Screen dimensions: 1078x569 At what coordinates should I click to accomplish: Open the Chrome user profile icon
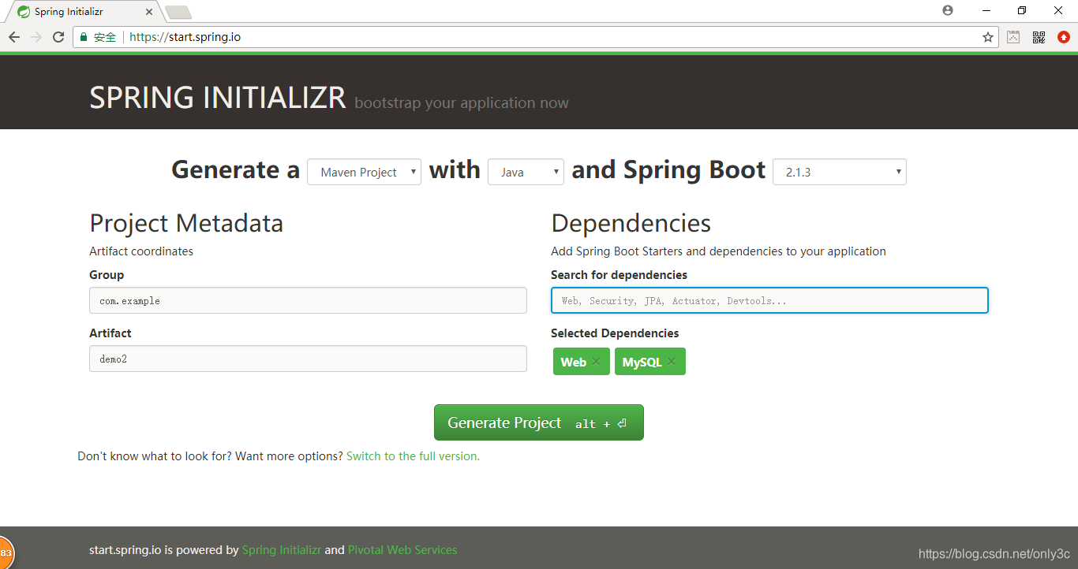(x=948, y=10)
